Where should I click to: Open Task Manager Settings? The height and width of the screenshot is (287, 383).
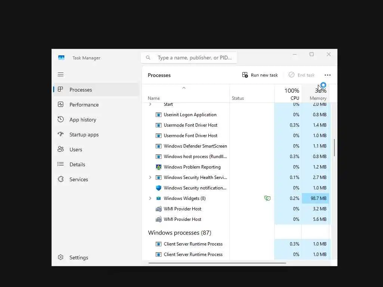coord(96,257)
